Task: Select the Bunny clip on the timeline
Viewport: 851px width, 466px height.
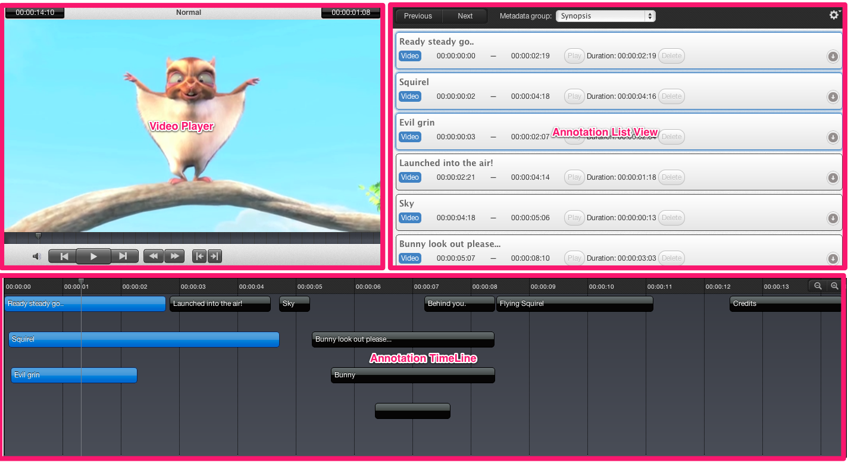Action: point(413,376)
